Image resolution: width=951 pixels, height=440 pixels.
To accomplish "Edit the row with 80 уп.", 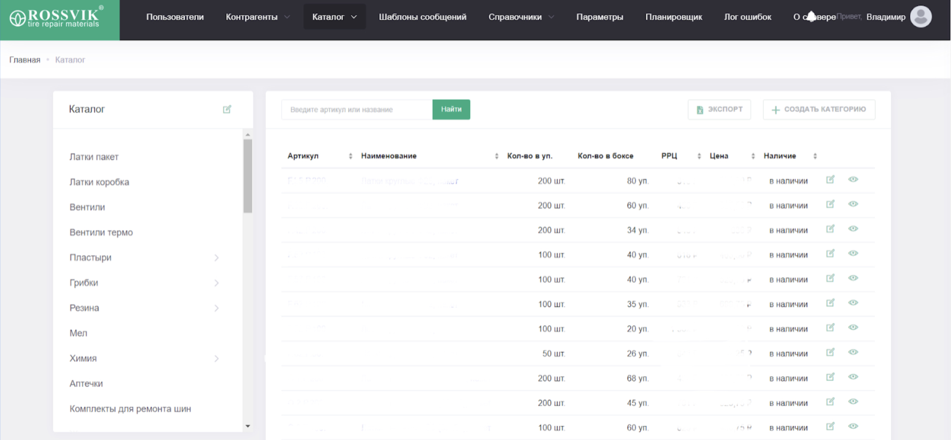I will 830,179.
